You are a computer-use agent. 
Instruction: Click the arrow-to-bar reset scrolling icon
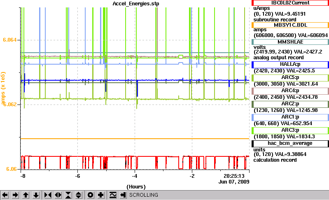pos(123,195)
